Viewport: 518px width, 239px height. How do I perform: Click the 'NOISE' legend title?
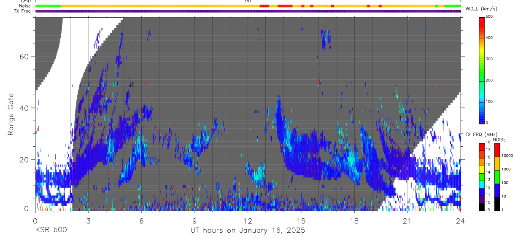500,139
